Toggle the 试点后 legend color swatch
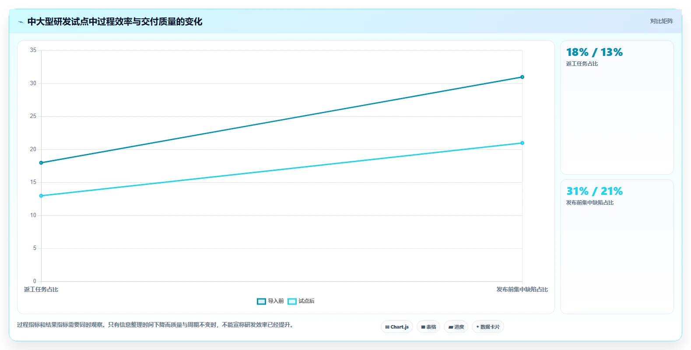 (x=292, y=301)
